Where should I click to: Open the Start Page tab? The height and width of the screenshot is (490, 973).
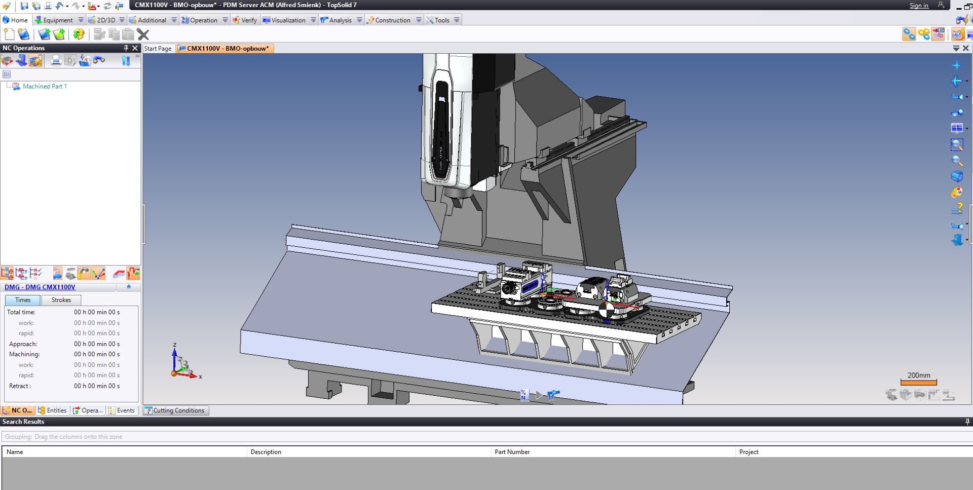coord(158,49)
